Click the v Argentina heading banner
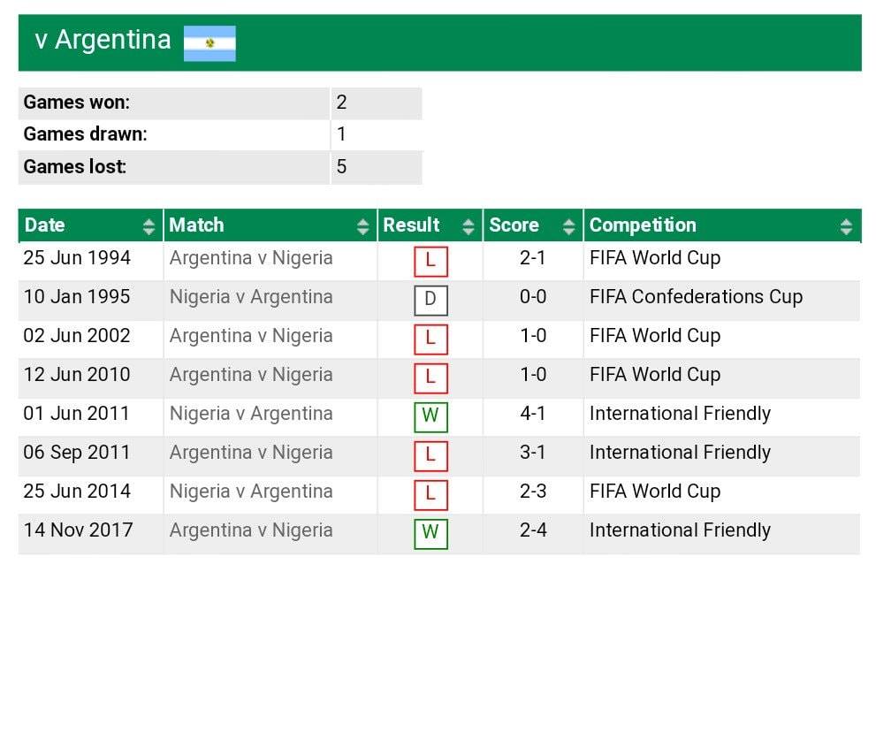The height and width of the screenshot is (732, 876). 439,42
